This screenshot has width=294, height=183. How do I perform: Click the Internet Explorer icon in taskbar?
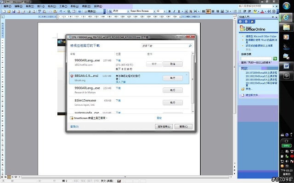pyautogui.click(x=286, y=17)
